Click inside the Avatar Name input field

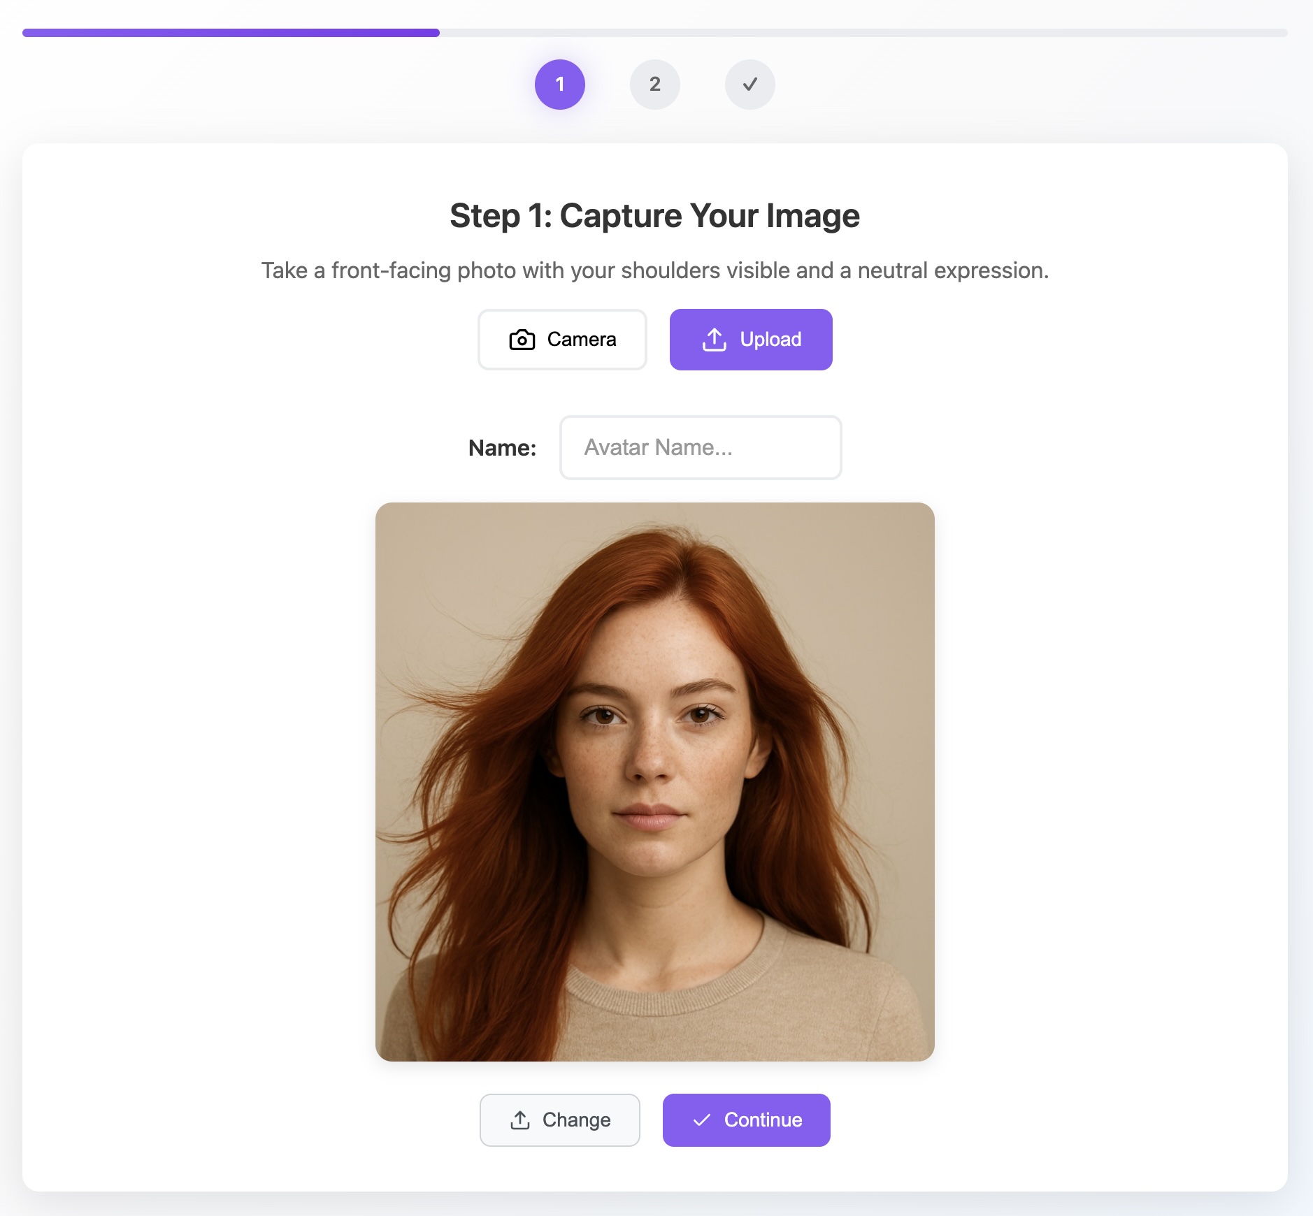701,447
